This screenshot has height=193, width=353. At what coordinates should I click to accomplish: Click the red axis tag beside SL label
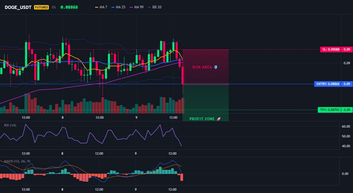click(347, 49)
